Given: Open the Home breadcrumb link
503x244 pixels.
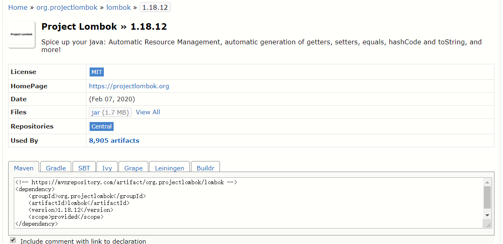Looking at the screenshot, I should click(x=18, y=7).
